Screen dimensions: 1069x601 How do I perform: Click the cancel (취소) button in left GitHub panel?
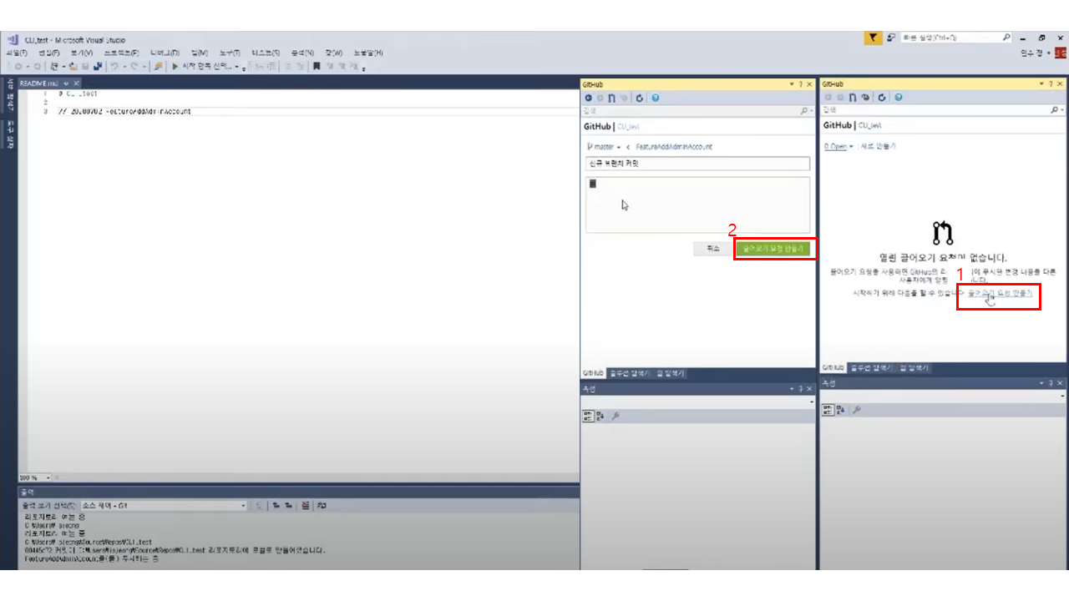[712, 249]
